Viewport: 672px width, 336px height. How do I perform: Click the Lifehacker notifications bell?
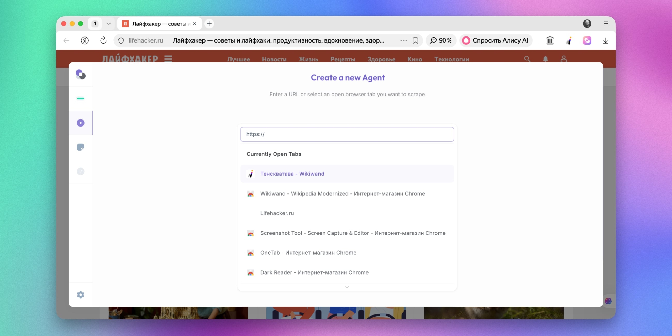click(545, 59)
